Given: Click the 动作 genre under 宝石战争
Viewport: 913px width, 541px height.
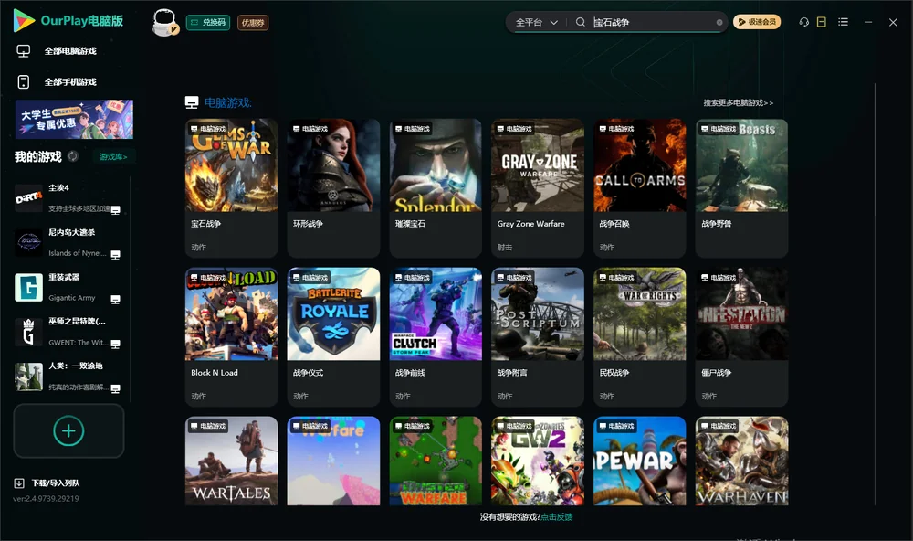Looking at the screenshot, I should coord(198,247).
